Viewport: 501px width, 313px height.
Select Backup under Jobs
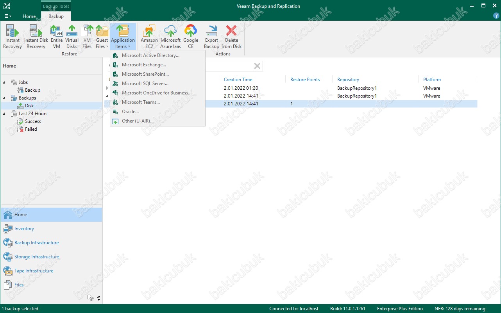click(32, 90)
